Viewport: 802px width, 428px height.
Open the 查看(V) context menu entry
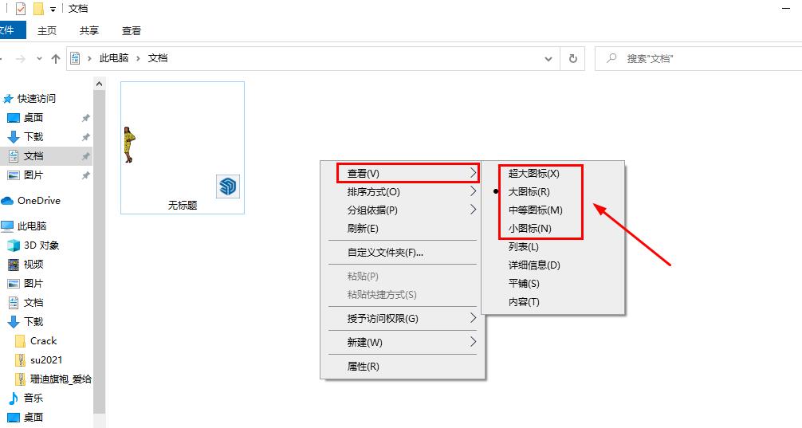[403, 173]
